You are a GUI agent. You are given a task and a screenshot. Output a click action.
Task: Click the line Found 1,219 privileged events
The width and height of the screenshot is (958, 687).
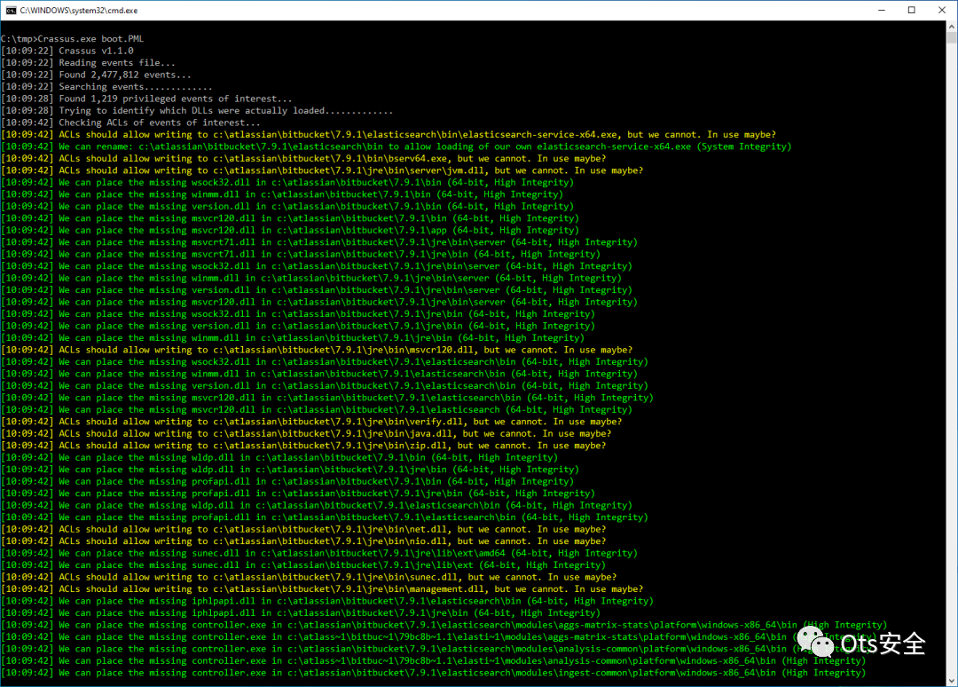[146, 99]
